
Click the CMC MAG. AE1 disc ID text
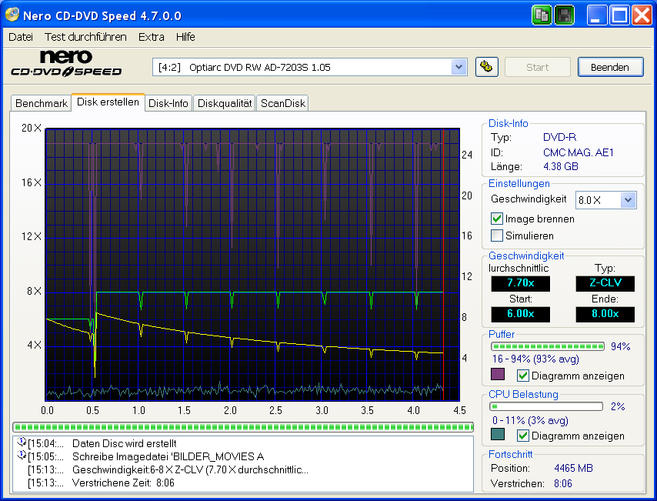point(578,152)
